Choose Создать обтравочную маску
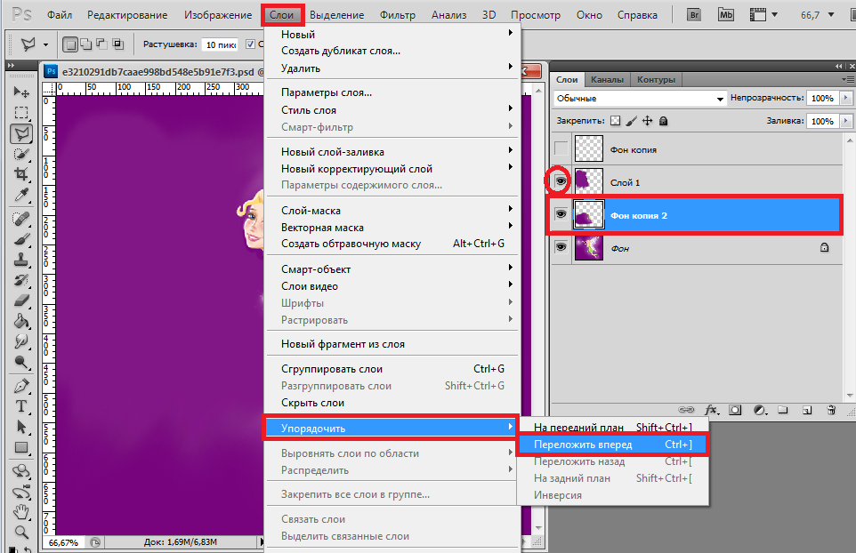Viewport: 856px width, 553px height. click(393, 244)
